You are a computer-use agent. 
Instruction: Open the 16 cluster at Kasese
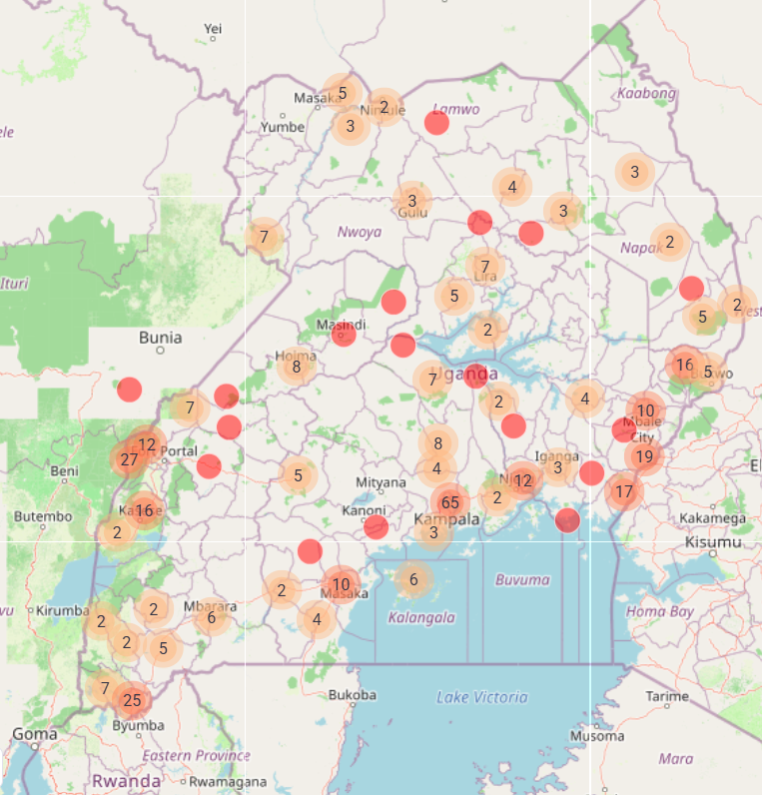pyautogui.click(x=145, y=510)
